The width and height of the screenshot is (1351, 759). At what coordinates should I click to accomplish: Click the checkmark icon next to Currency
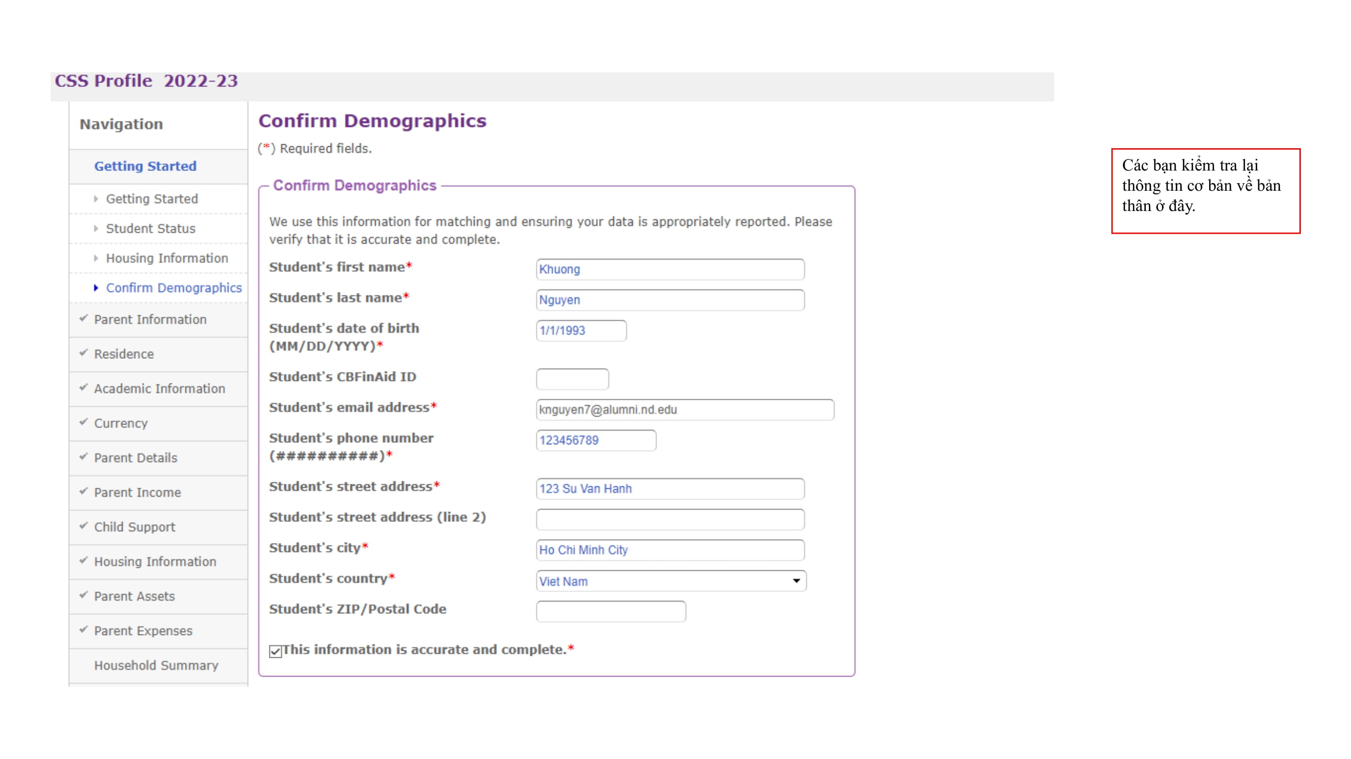[x=84, y=423]
